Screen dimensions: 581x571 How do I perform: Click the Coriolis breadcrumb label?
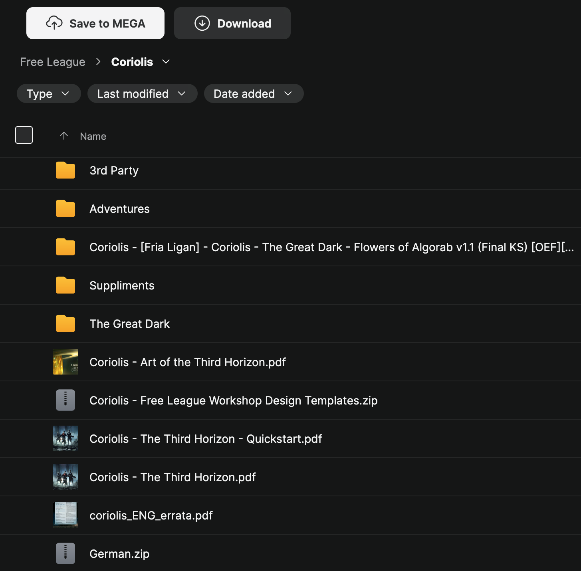(x=132, y=62)
